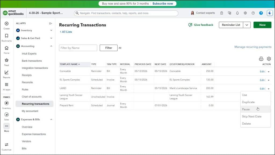Open Chart of accounts in sidebar
The image size is (275, 155).
32,97
